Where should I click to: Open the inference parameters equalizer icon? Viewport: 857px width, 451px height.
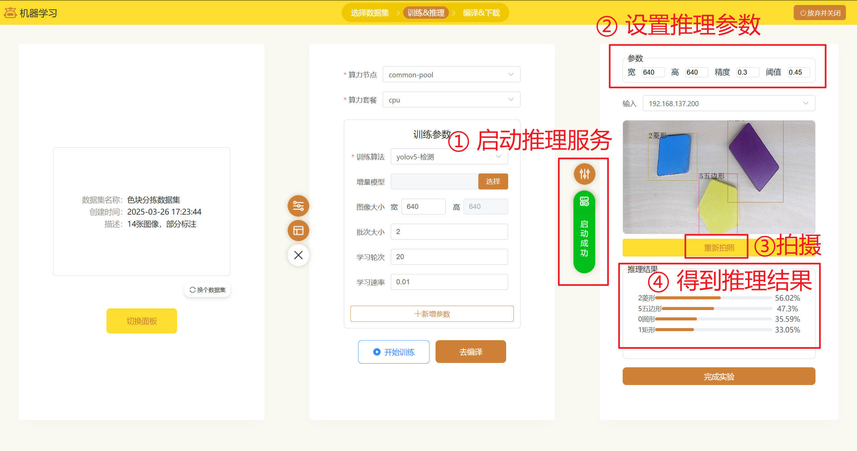(x=584, y=174)
